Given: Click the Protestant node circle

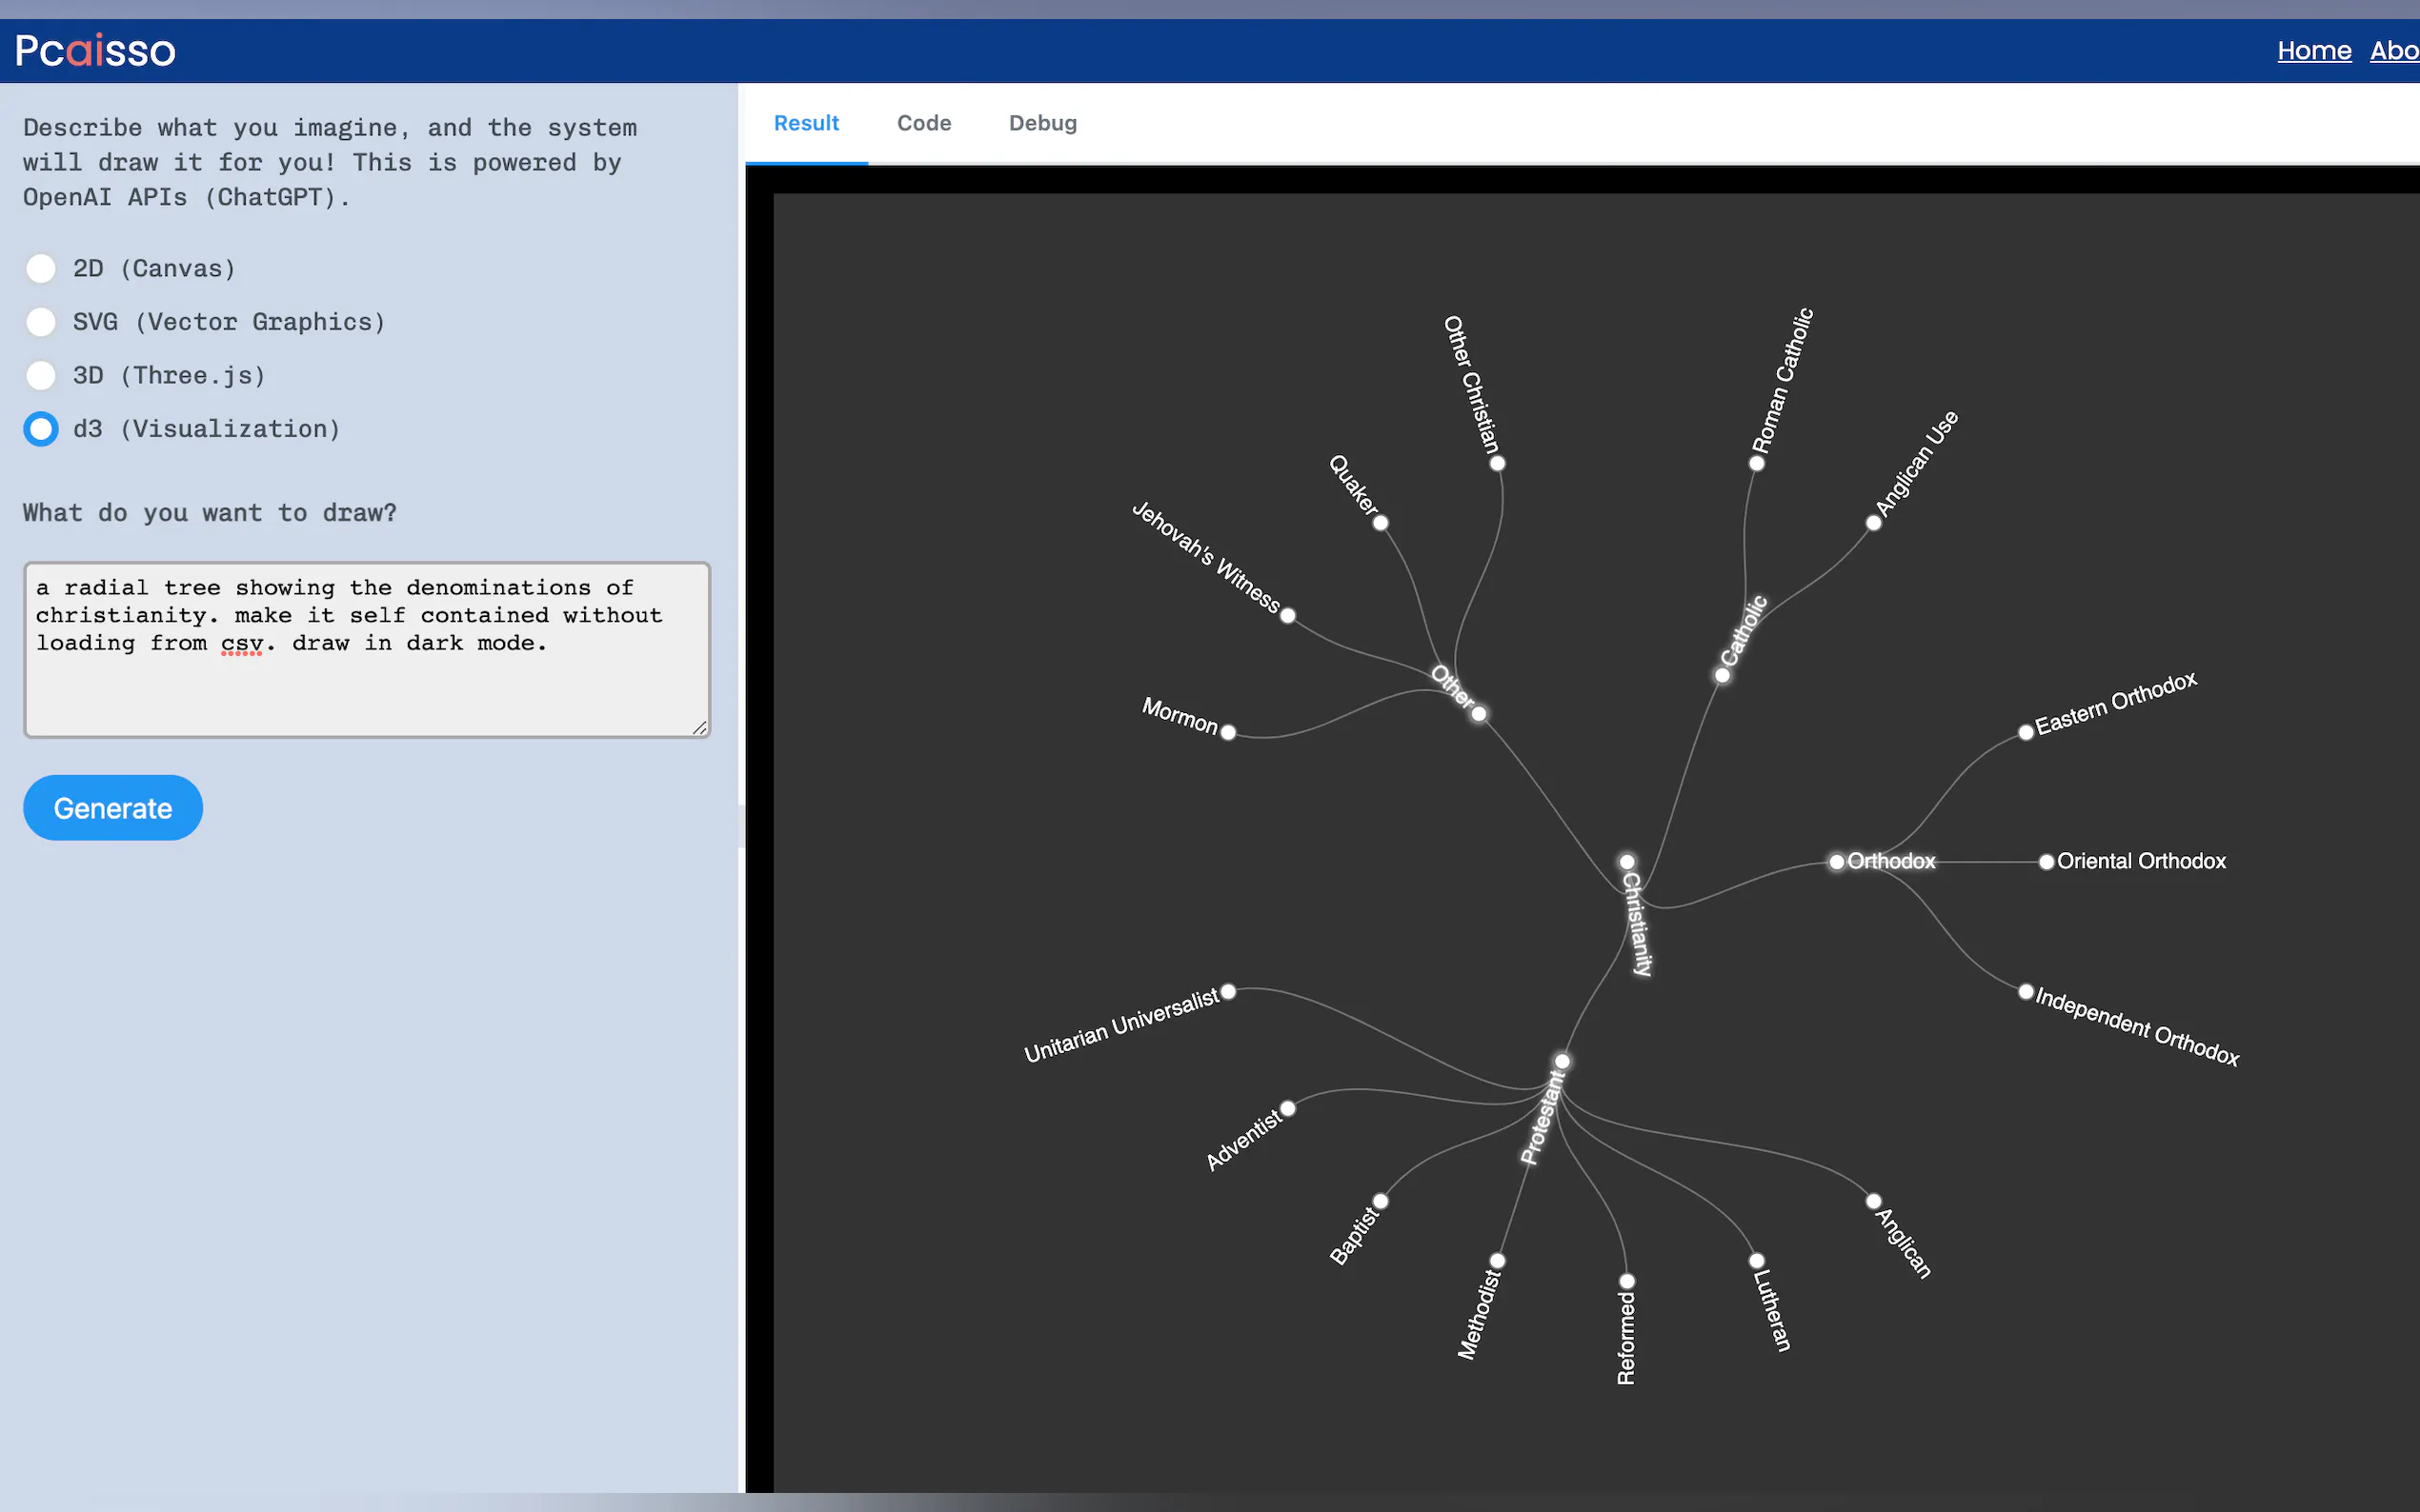Looking at the screenshot, I should 1562,1061.
